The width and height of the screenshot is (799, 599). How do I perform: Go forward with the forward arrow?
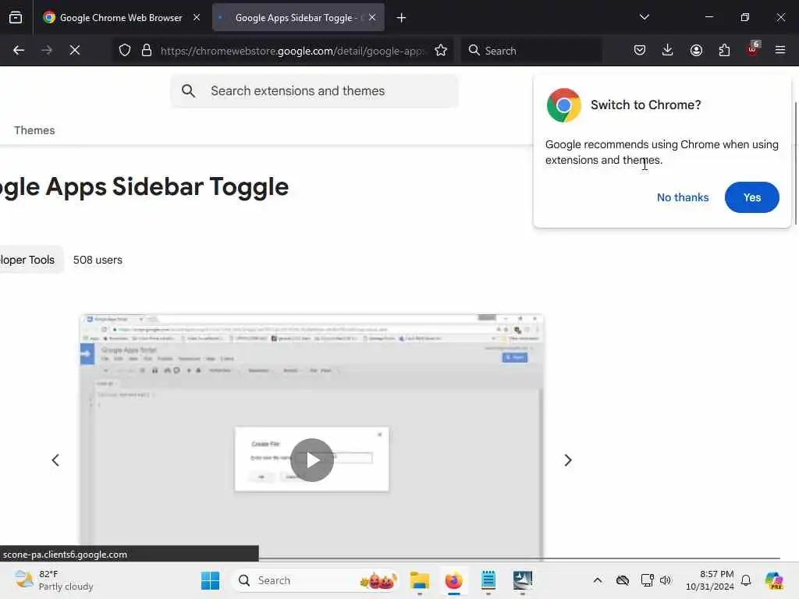[x=47, y=50]
